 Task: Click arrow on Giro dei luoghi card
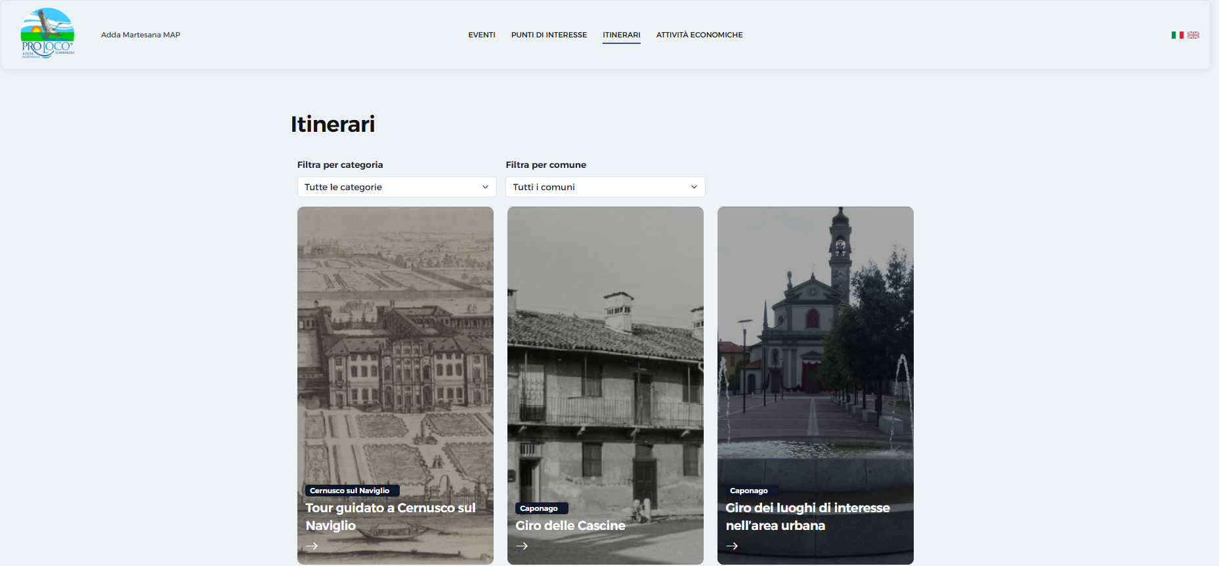point(732,546)
